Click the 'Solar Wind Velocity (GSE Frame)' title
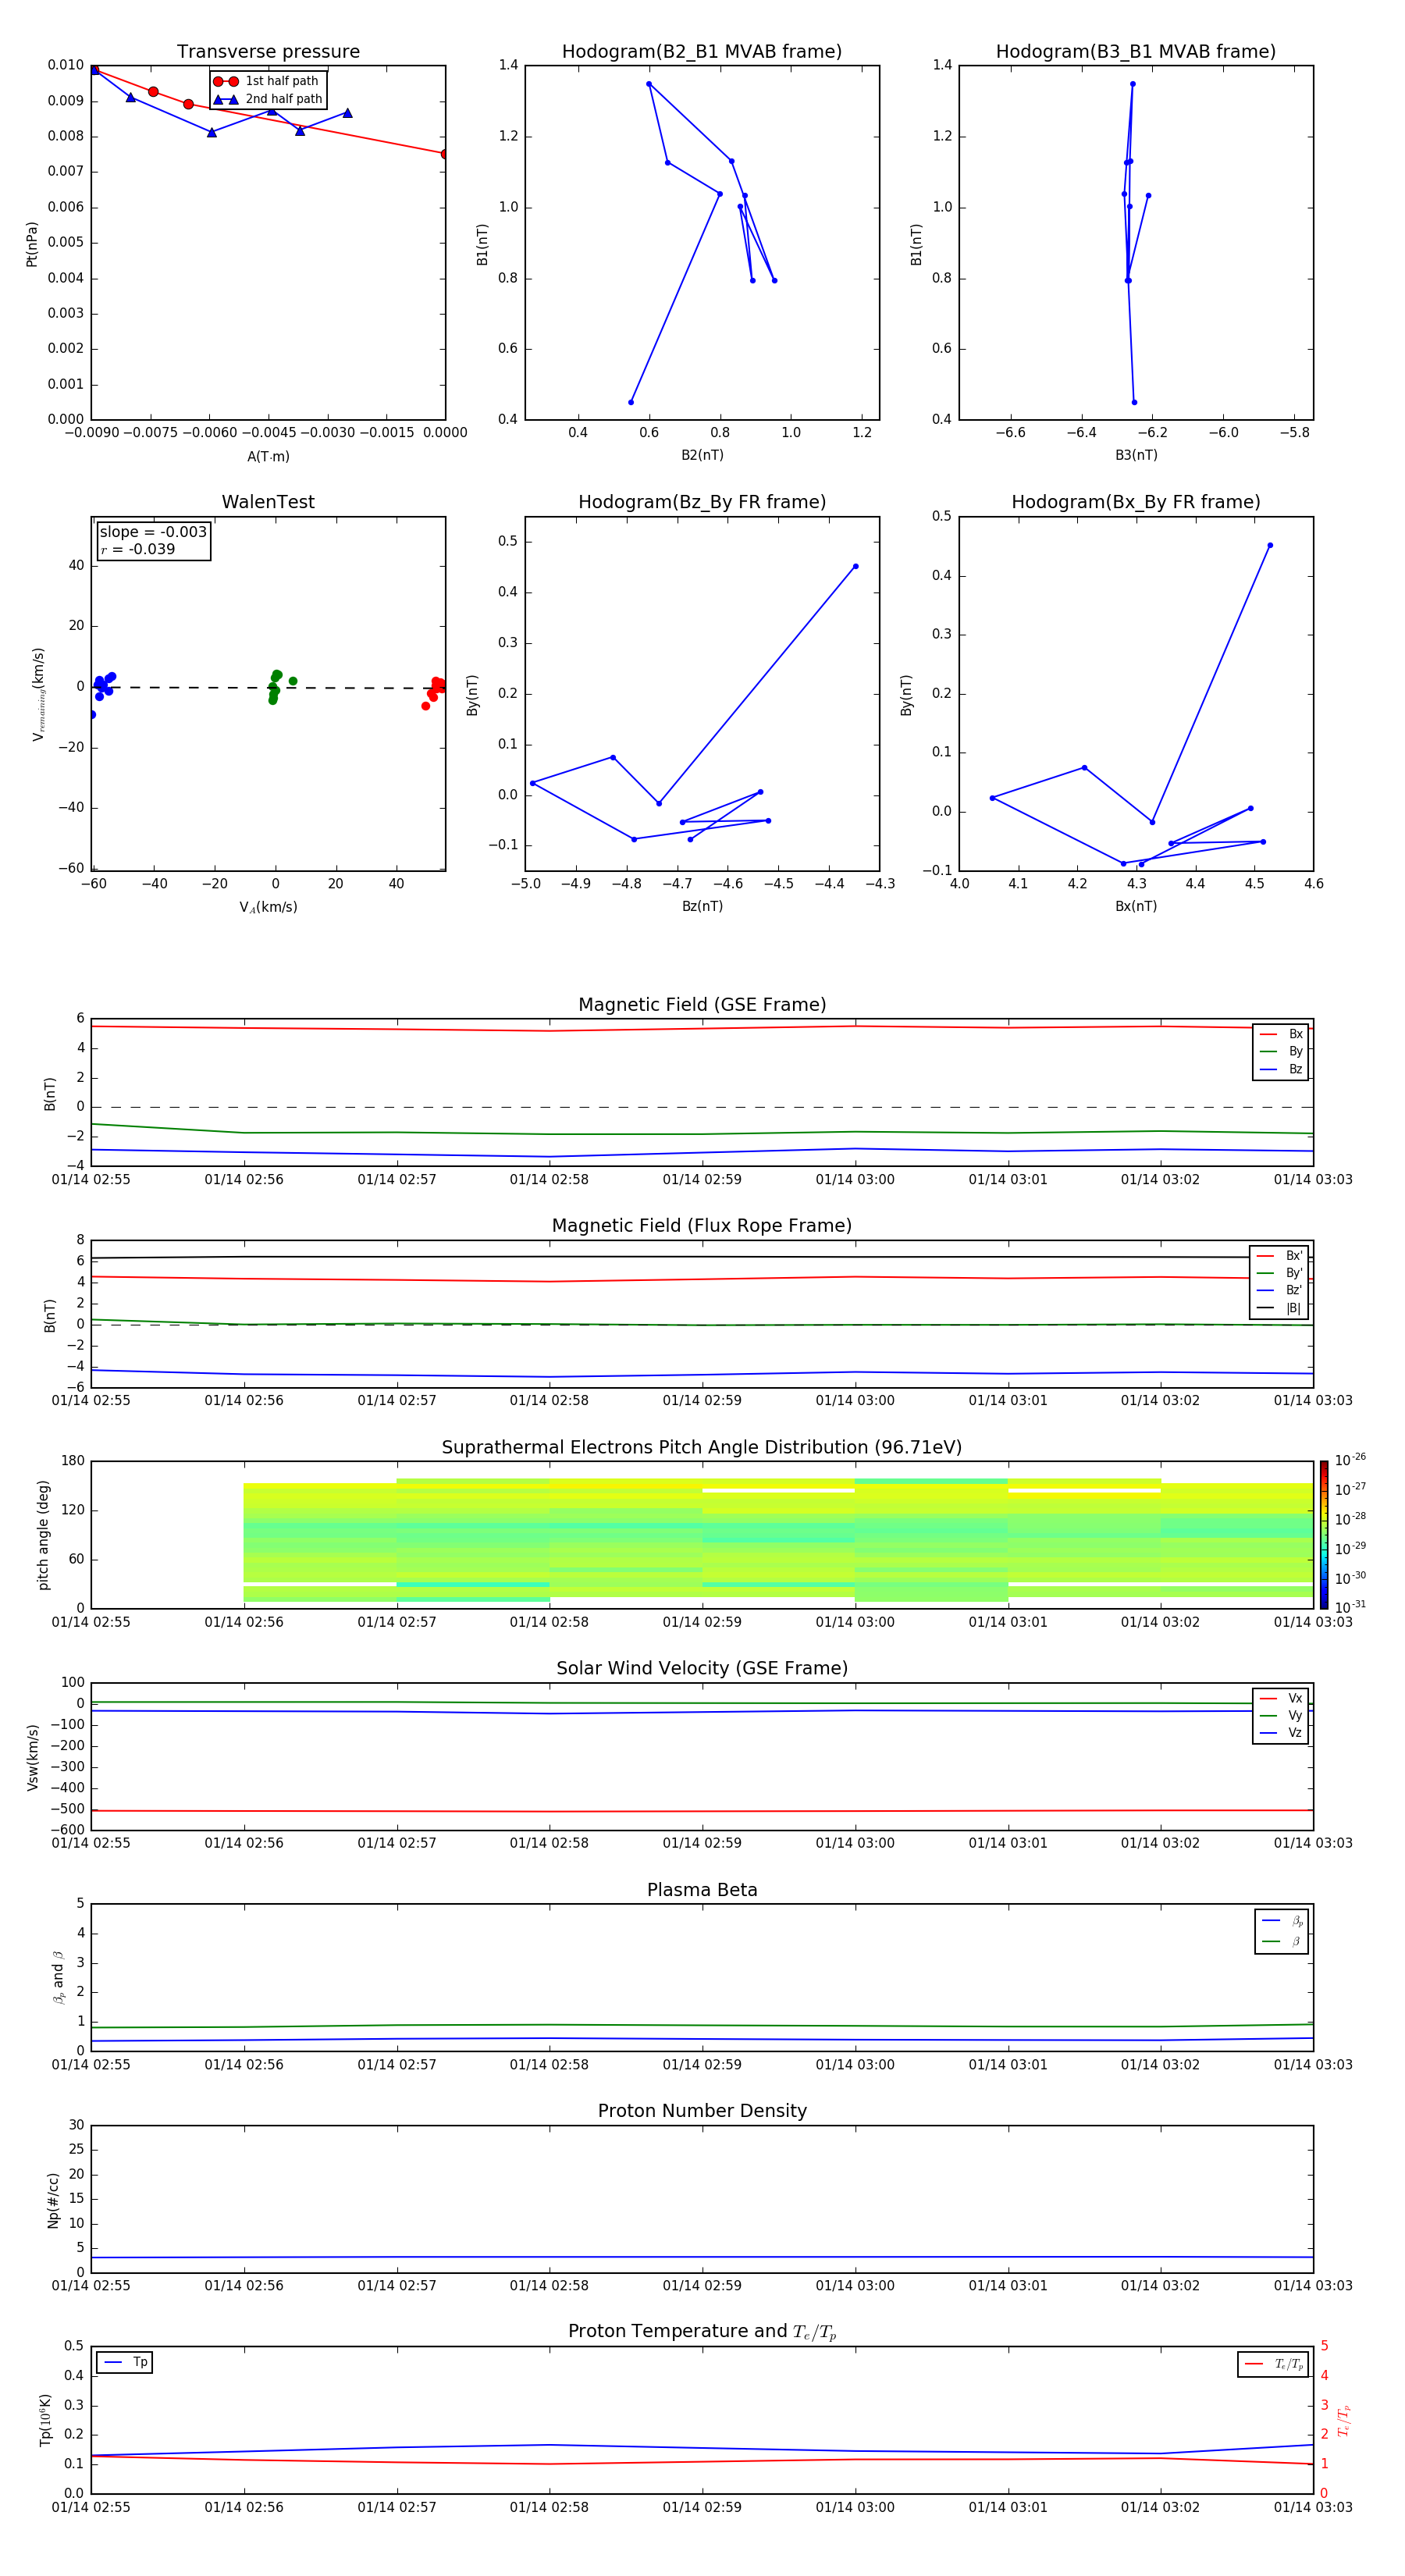 pyautogui.click(x=702, y=1669)
